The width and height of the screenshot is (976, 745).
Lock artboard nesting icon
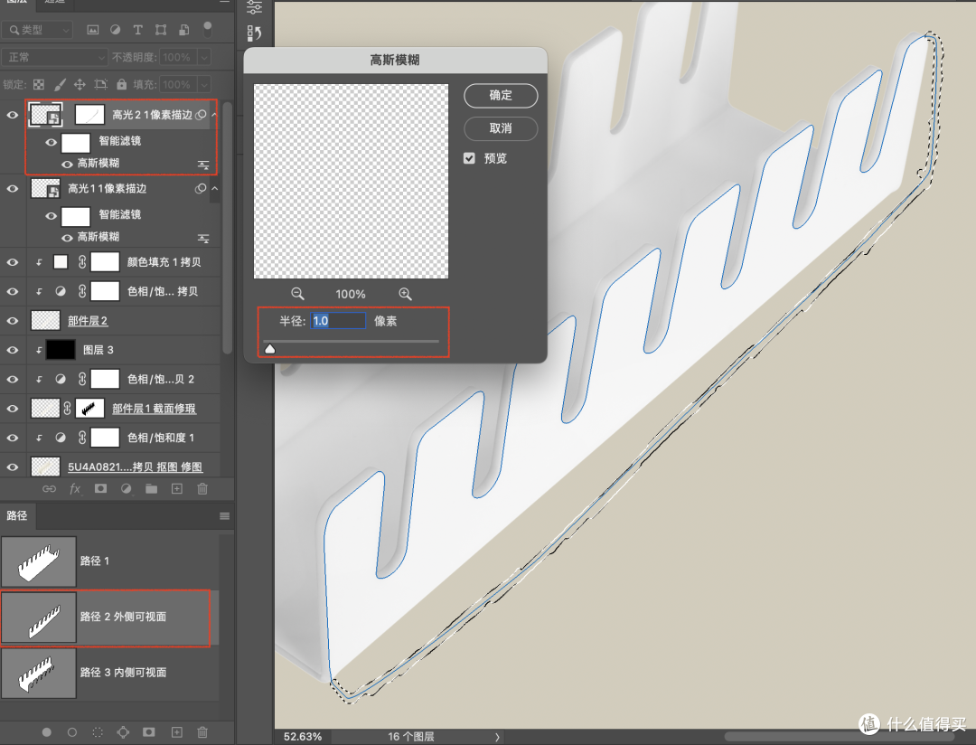(x=100, y=84)
